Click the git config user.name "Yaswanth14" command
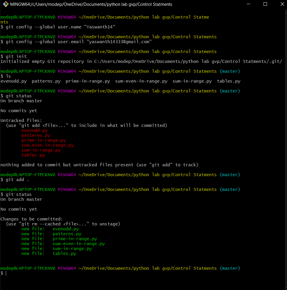The height and width of the screenshot is (290, 287). pyautogui.click(x=58, y=27)
